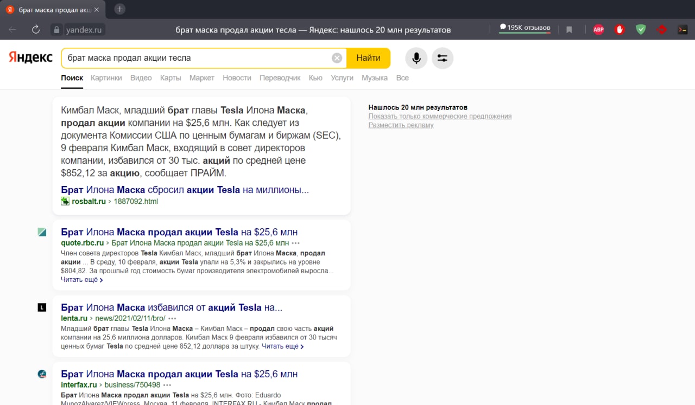
Task: Switch to the Новости tab
Action: click(x=237, y=78)
